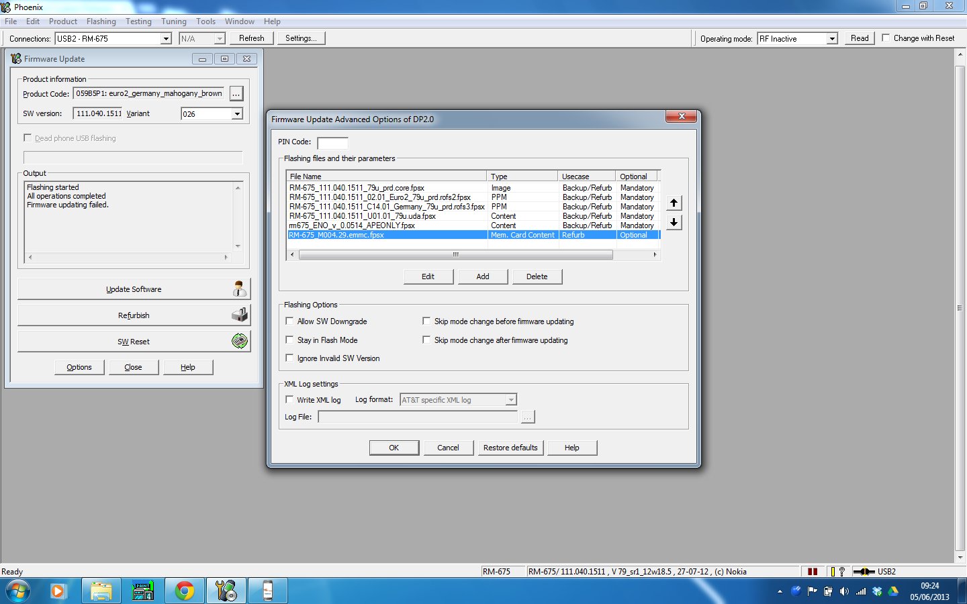Image resolution: width=967 pixels, height=604 pixels.
Task: Browse for Product Code with ellipsis button
Action: coord(236,94)
